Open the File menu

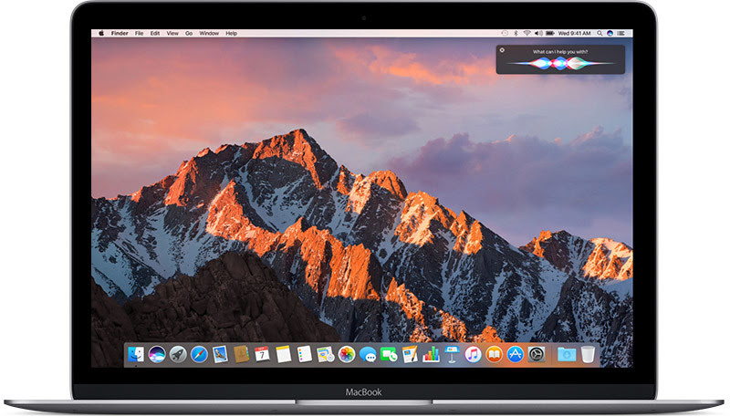[x=140, y=33]
